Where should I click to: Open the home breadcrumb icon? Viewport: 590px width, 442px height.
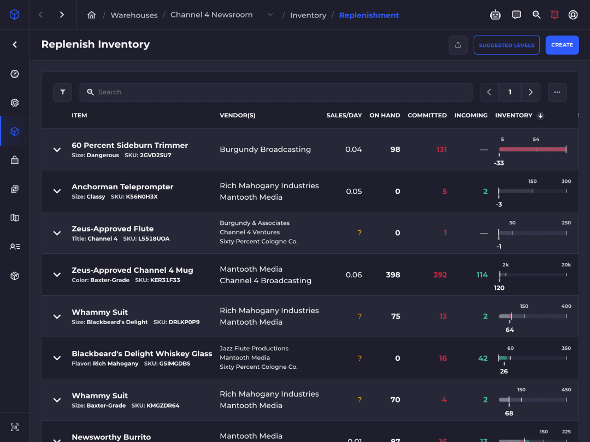click(91, 15)
